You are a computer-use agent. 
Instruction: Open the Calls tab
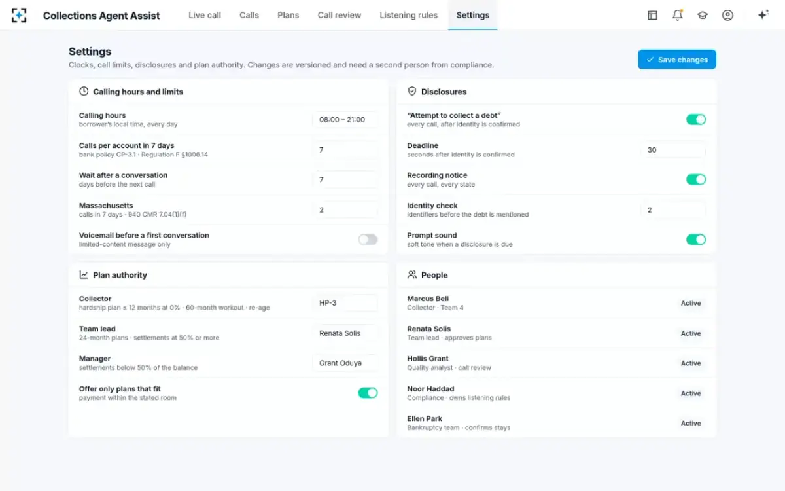pos(249,15)
